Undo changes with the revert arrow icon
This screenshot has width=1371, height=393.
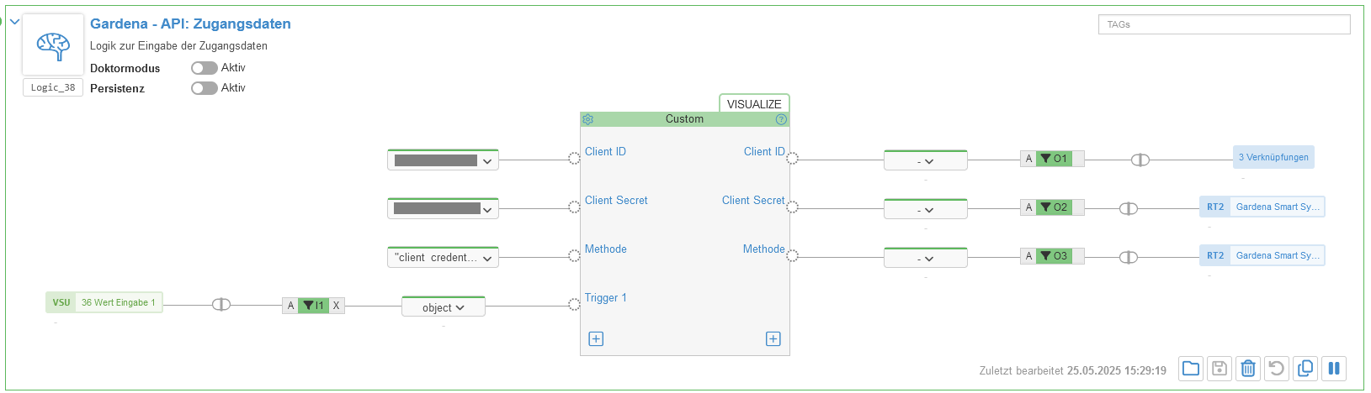[1277, 369]
